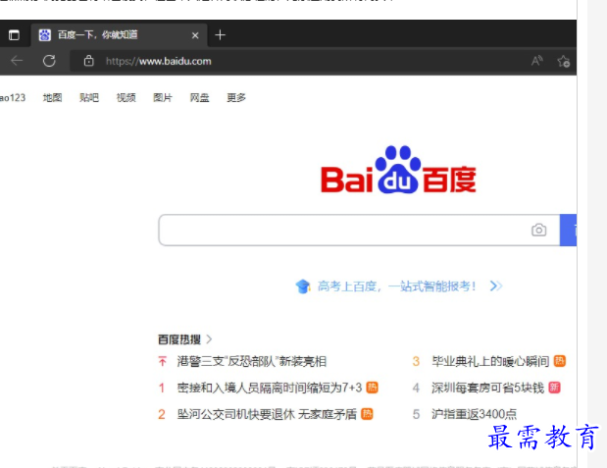Click the camera image search icon
The image size is (607, 468).
pos(539,230)
